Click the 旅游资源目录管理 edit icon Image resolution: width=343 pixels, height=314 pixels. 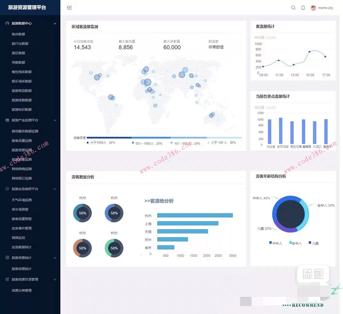click(7, 279)
